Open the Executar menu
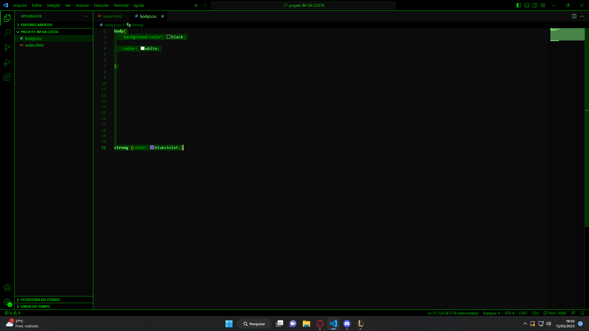 coord(102,5)
